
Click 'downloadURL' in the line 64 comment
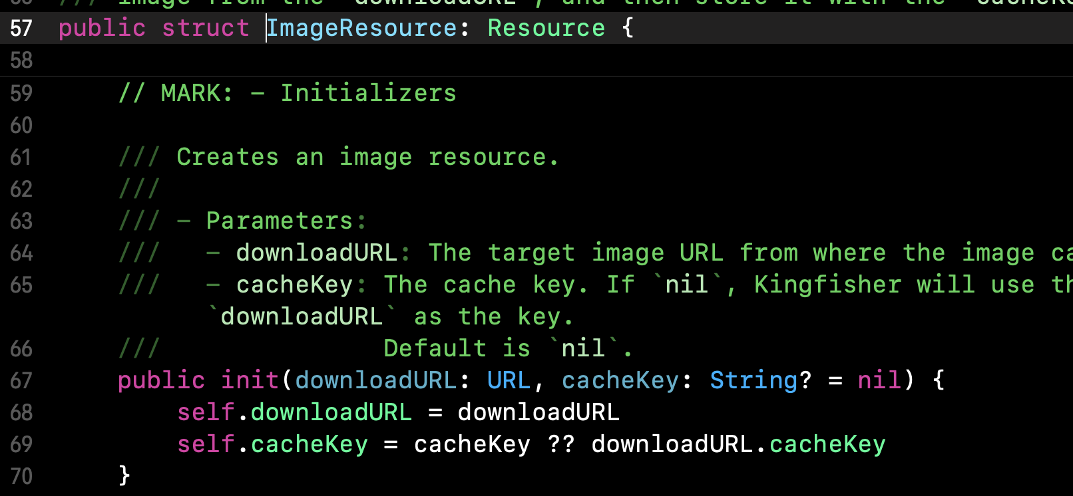(x=317, y=253)
